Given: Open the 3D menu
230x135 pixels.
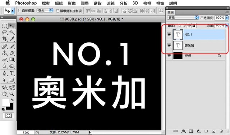Looking at the screenshot, I should pyautogui.click(x=135, y=3).
